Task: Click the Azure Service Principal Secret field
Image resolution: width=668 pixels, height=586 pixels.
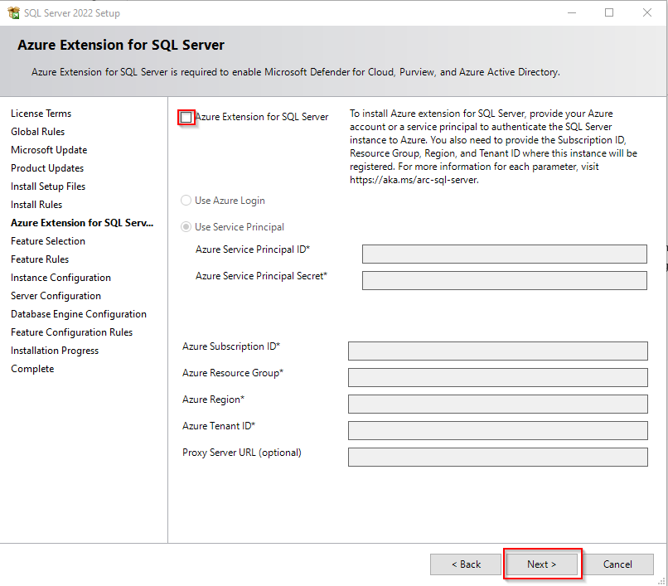Action: [x=504, y=280]
